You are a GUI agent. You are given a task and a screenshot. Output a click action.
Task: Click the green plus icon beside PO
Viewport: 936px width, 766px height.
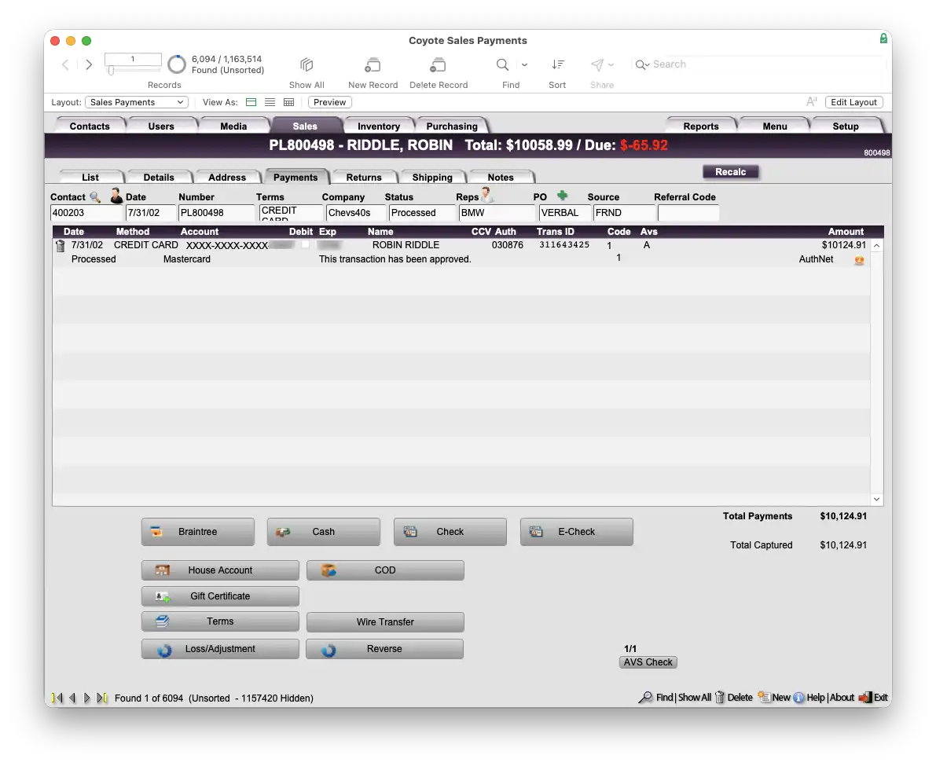(562, 196)
